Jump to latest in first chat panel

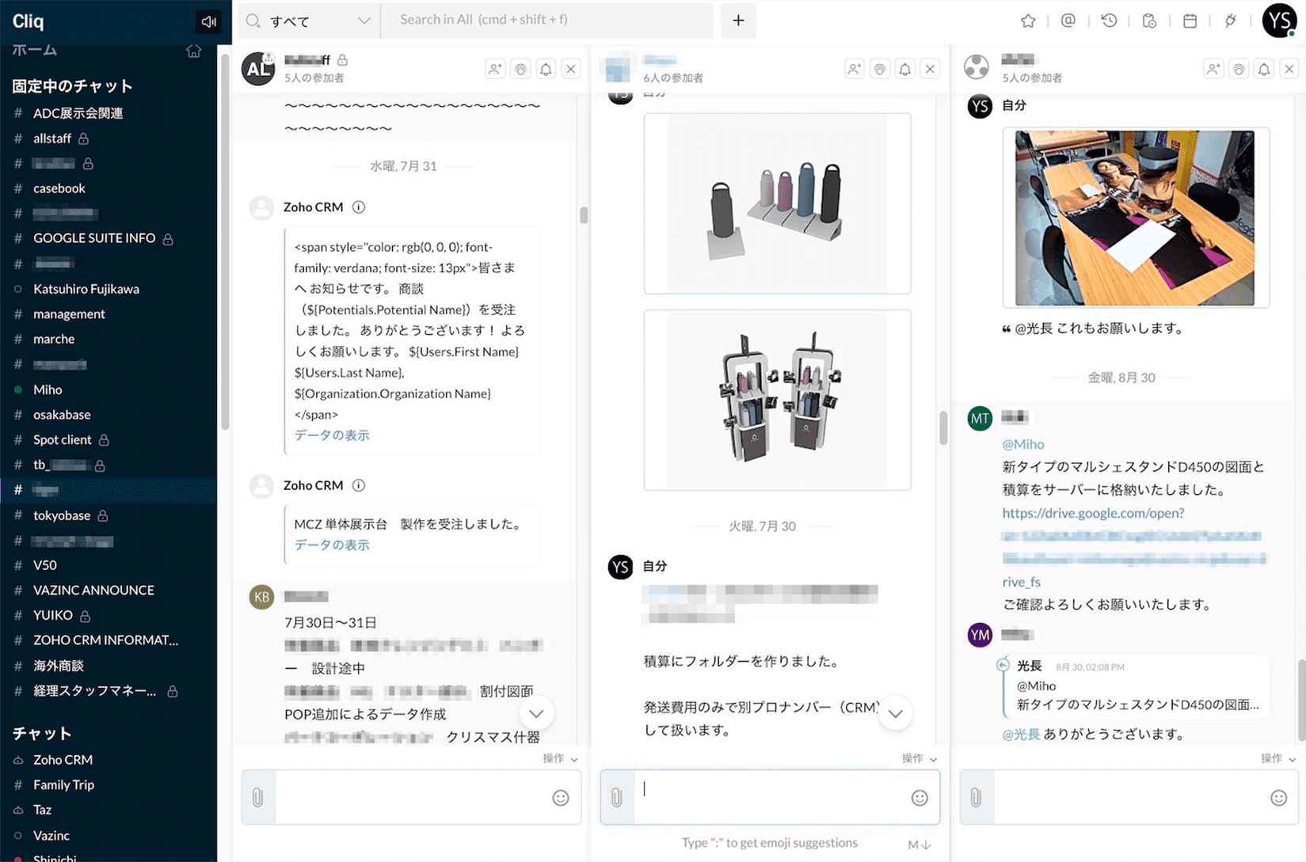tap(536, 713)
